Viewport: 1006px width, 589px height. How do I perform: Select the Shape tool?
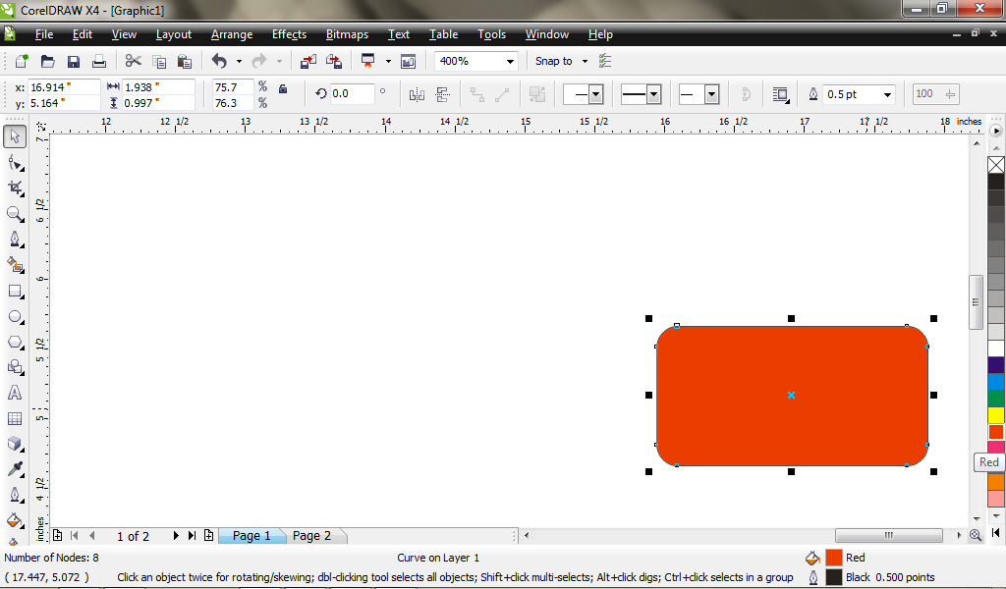click(15, 163)
